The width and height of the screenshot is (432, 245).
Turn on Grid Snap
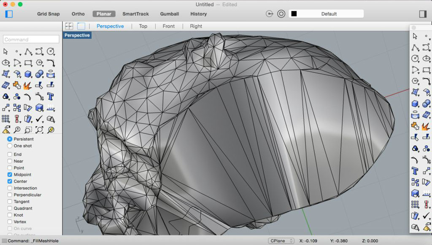pyautogui.click(x=49, y=14)
